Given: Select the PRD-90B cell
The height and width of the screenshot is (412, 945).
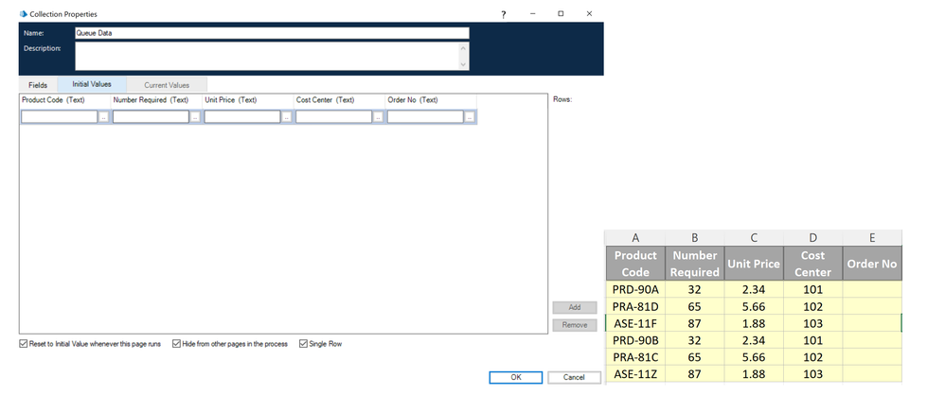Looking at the screenshot, I should (x=635, y=340).
